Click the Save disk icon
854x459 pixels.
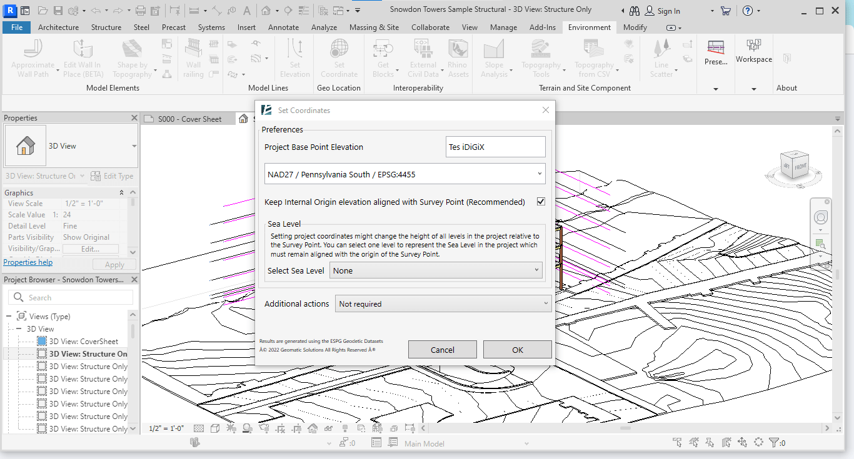click(58, 11)
